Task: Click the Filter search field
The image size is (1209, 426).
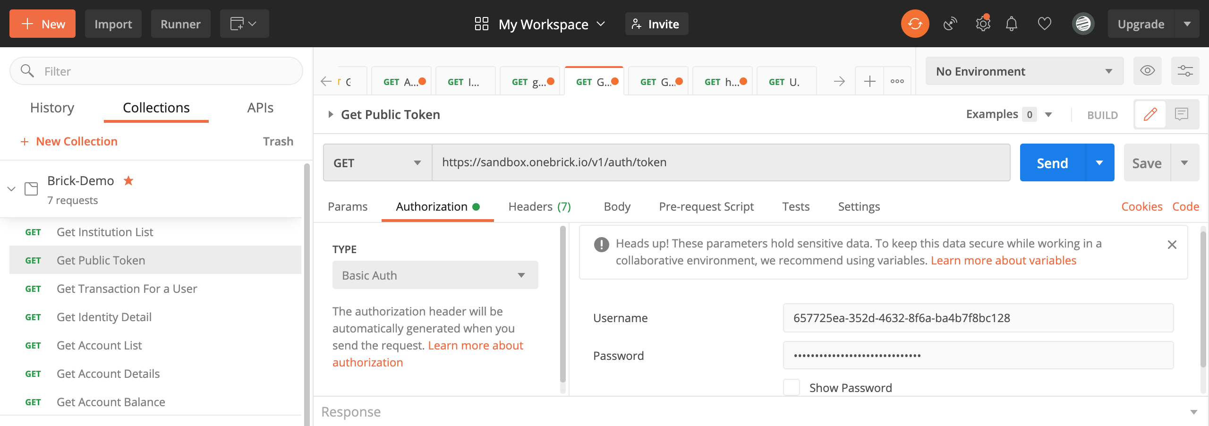Action: click(156, 71)
